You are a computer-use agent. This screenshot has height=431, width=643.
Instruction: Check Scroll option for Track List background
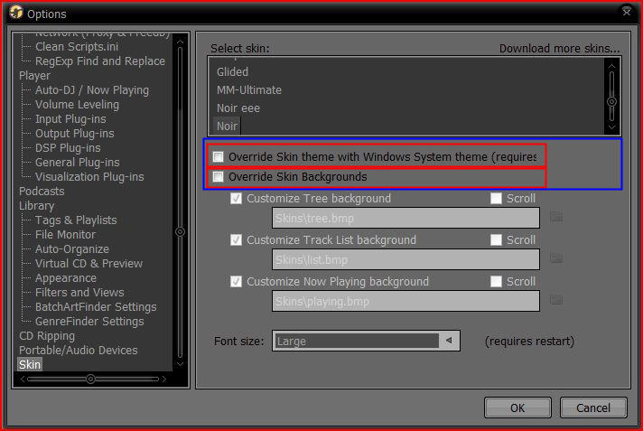496,240
